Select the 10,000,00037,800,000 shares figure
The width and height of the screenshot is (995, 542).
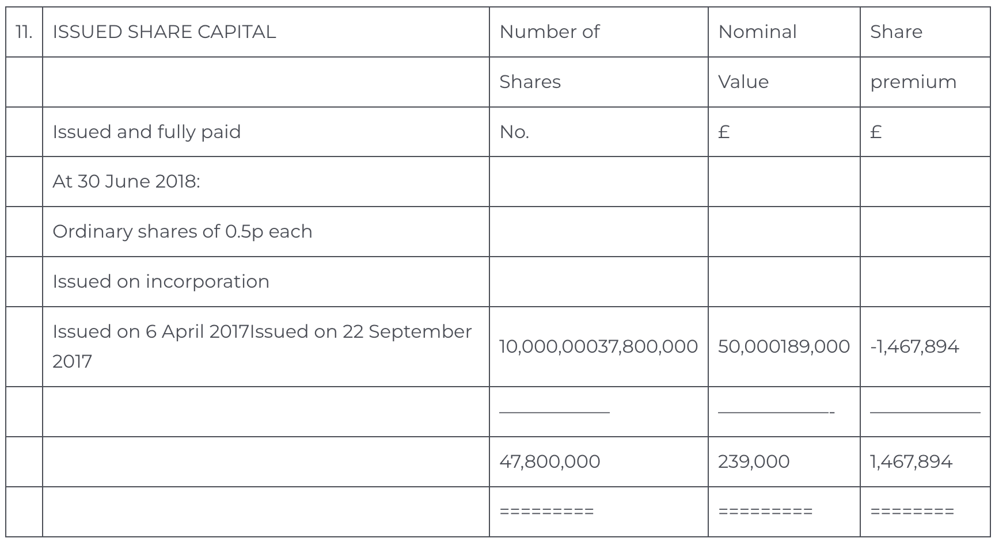click(x=598, y=347)
